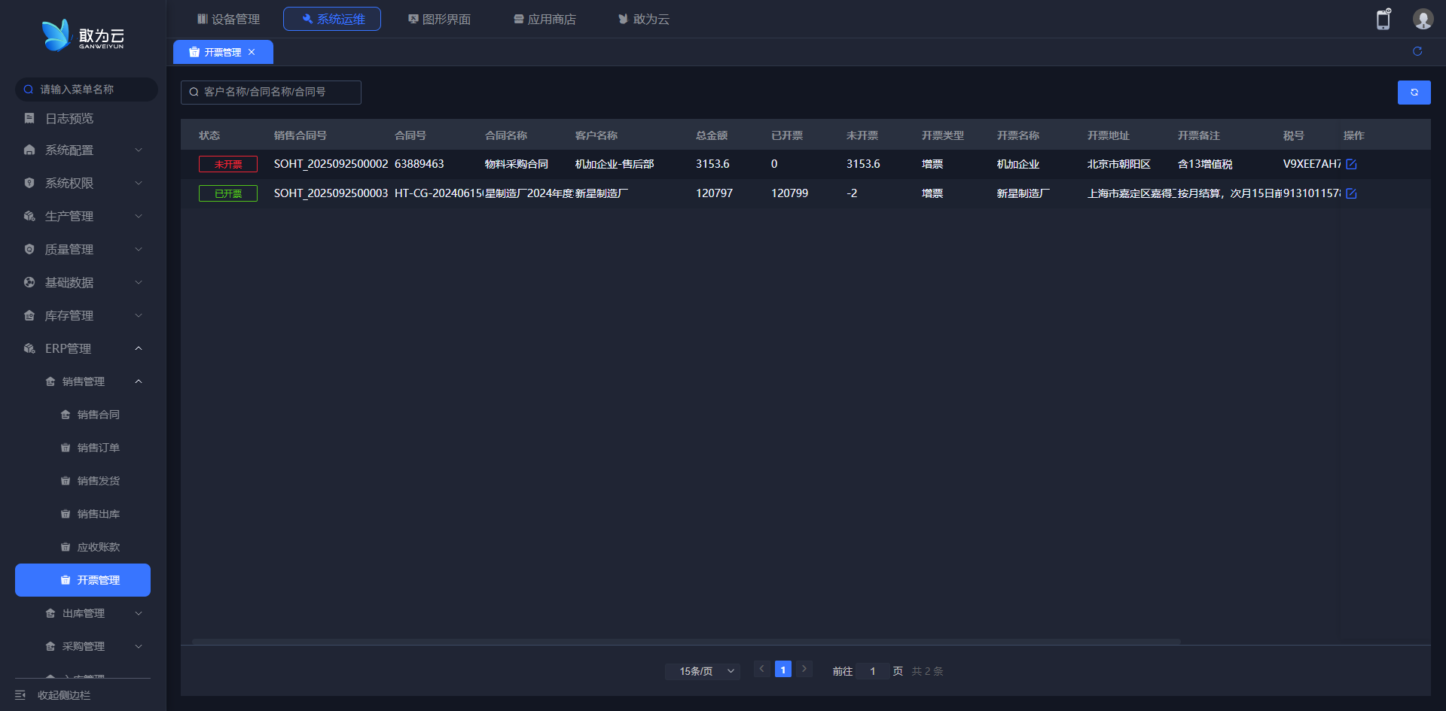Image resolution: width=1446 pixels, height=711 pixels.
Task: Edit the row SOHT_2025092500003
Action: coord(1351,193)
